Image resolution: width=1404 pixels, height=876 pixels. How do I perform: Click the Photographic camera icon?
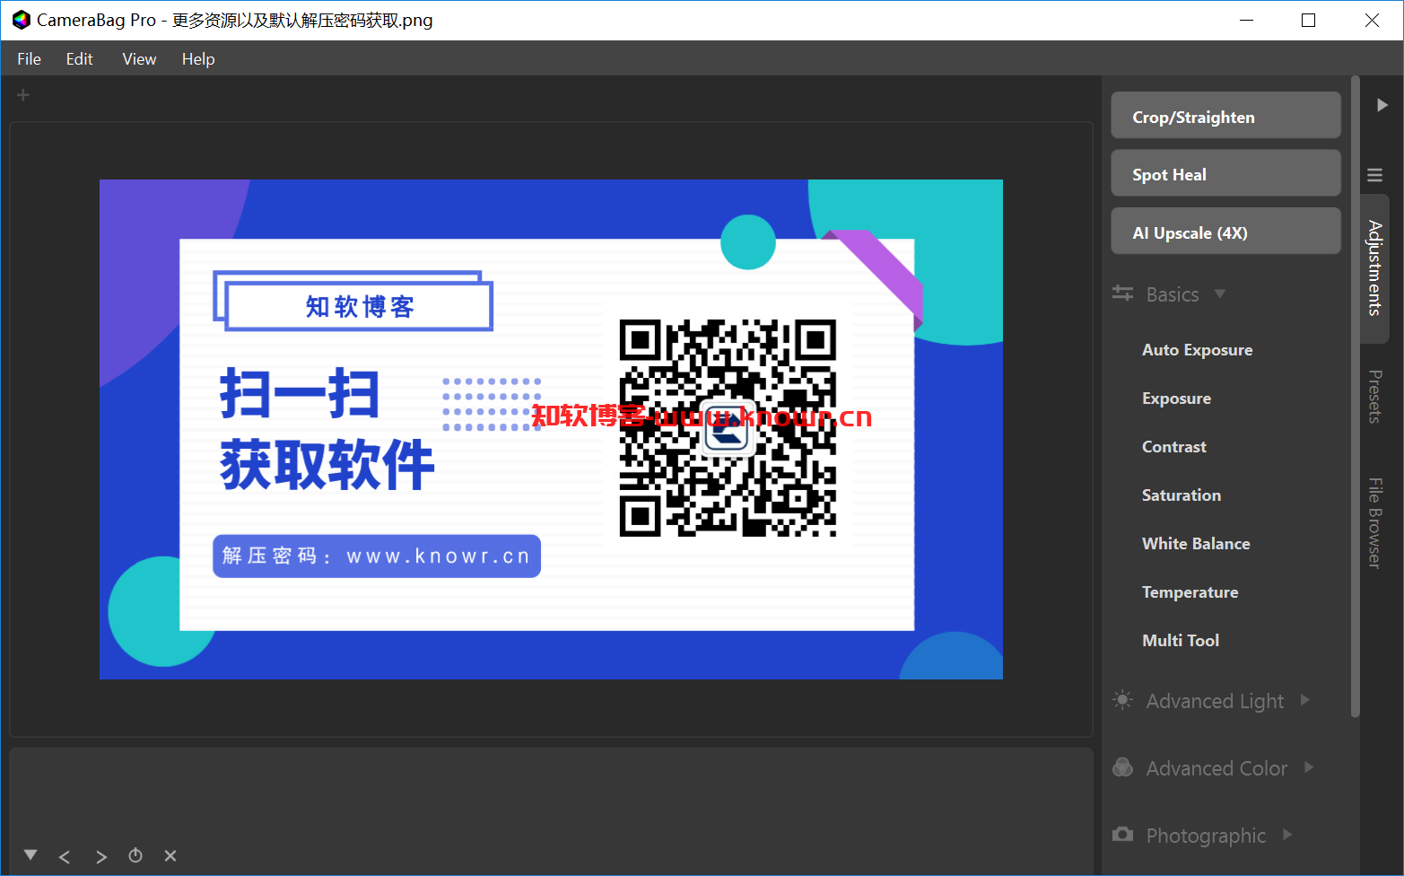pos(1122,835)
